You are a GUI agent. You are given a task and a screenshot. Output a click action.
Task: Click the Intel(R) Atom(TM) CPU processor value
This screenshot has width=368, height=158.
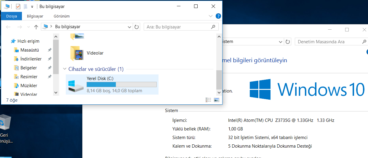281,120
